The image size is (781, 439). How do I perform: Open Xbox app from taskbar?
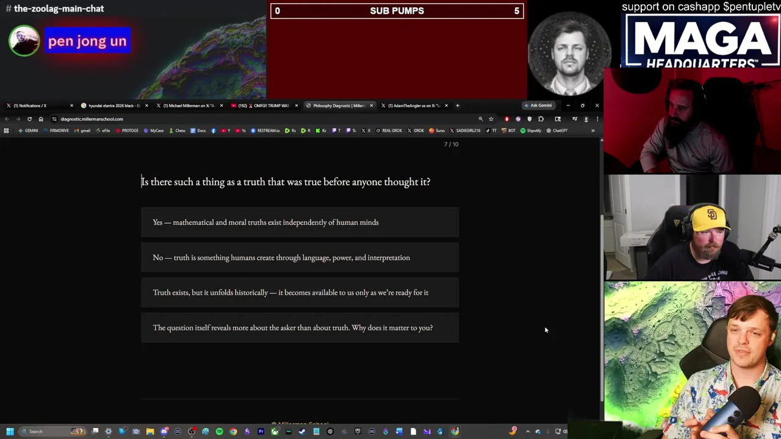coord(275,432)
